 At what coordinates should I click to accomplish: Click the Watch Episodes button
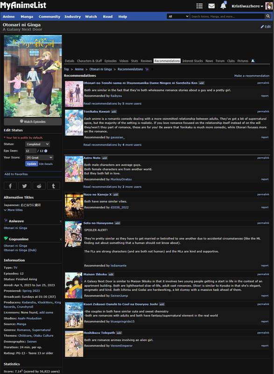pos(33,122)
